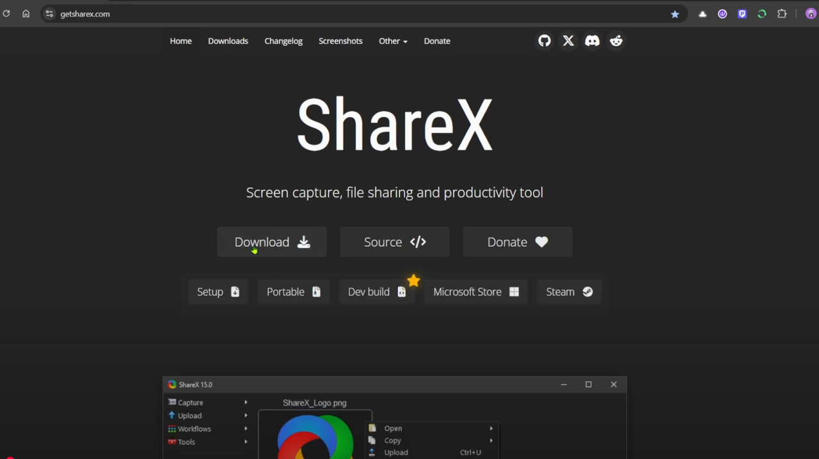Open the Reddit community icon

click(x=616, y=41)
